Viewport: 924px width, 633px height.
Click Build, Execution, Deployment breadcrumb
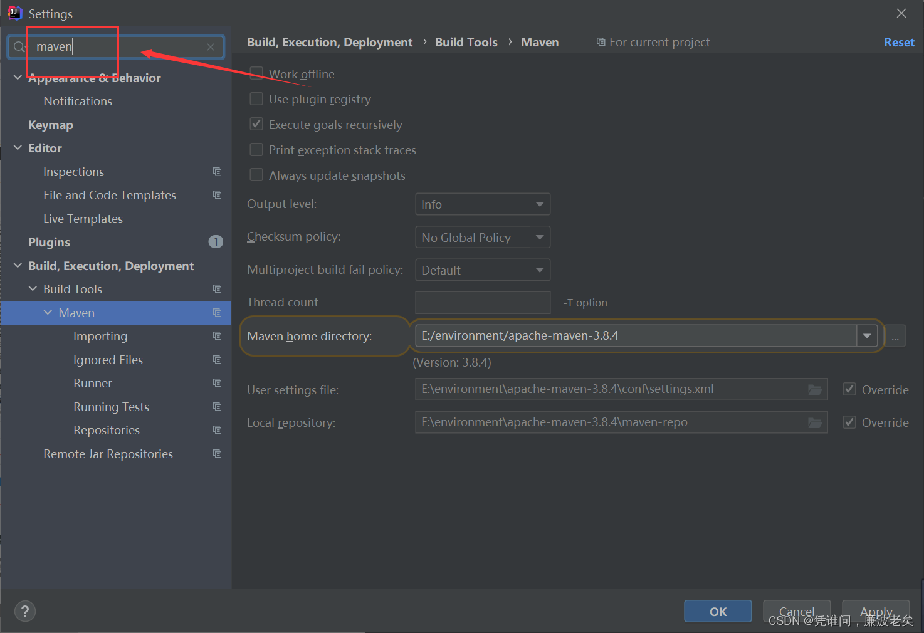[330, 42]
